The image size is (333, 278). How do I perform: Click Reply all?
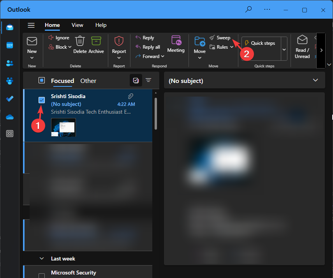coord(150,47)
